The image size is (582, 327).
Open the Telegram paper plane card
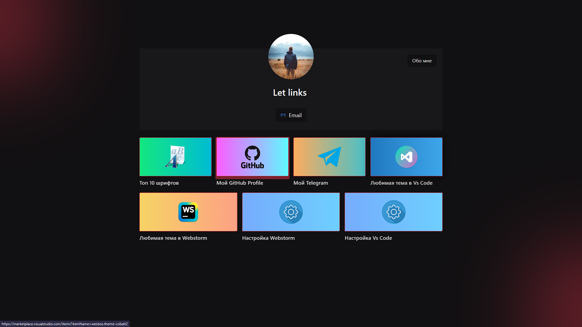[329, 157]
